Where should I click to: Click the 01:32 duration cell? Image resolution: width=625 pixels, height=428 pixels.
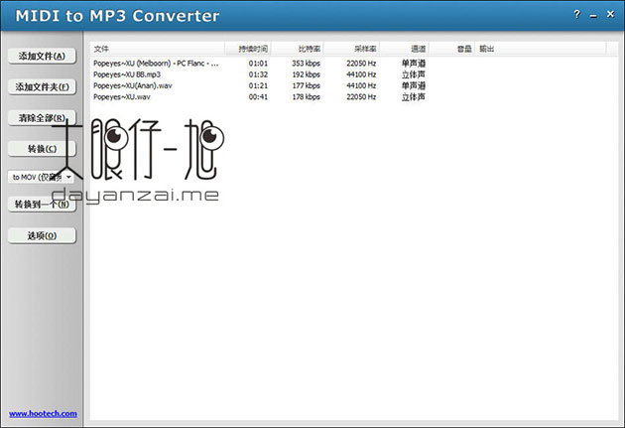[x=258, y=74]
